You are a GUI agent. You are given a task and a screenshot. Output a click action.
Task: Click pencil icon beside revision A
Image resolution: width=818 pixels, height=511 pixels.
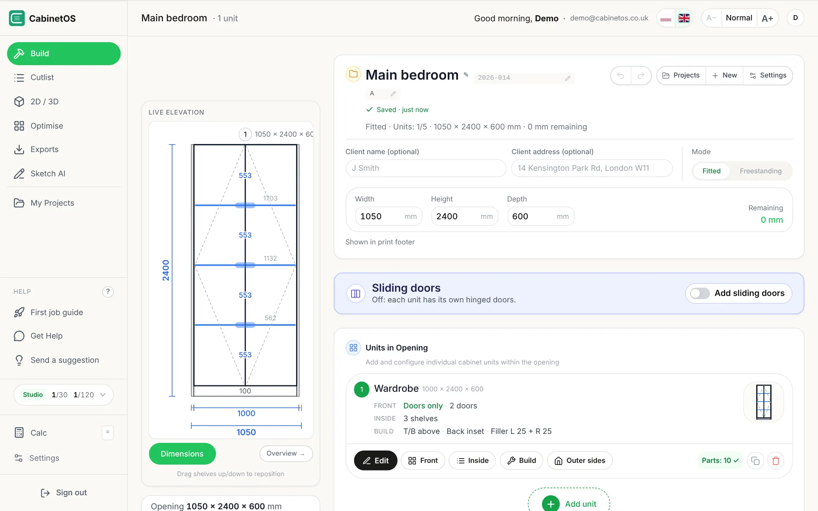click(x=393, y=94)
